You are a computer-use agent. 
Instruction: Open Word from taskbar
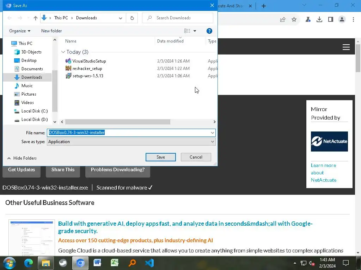coord(97,263)
